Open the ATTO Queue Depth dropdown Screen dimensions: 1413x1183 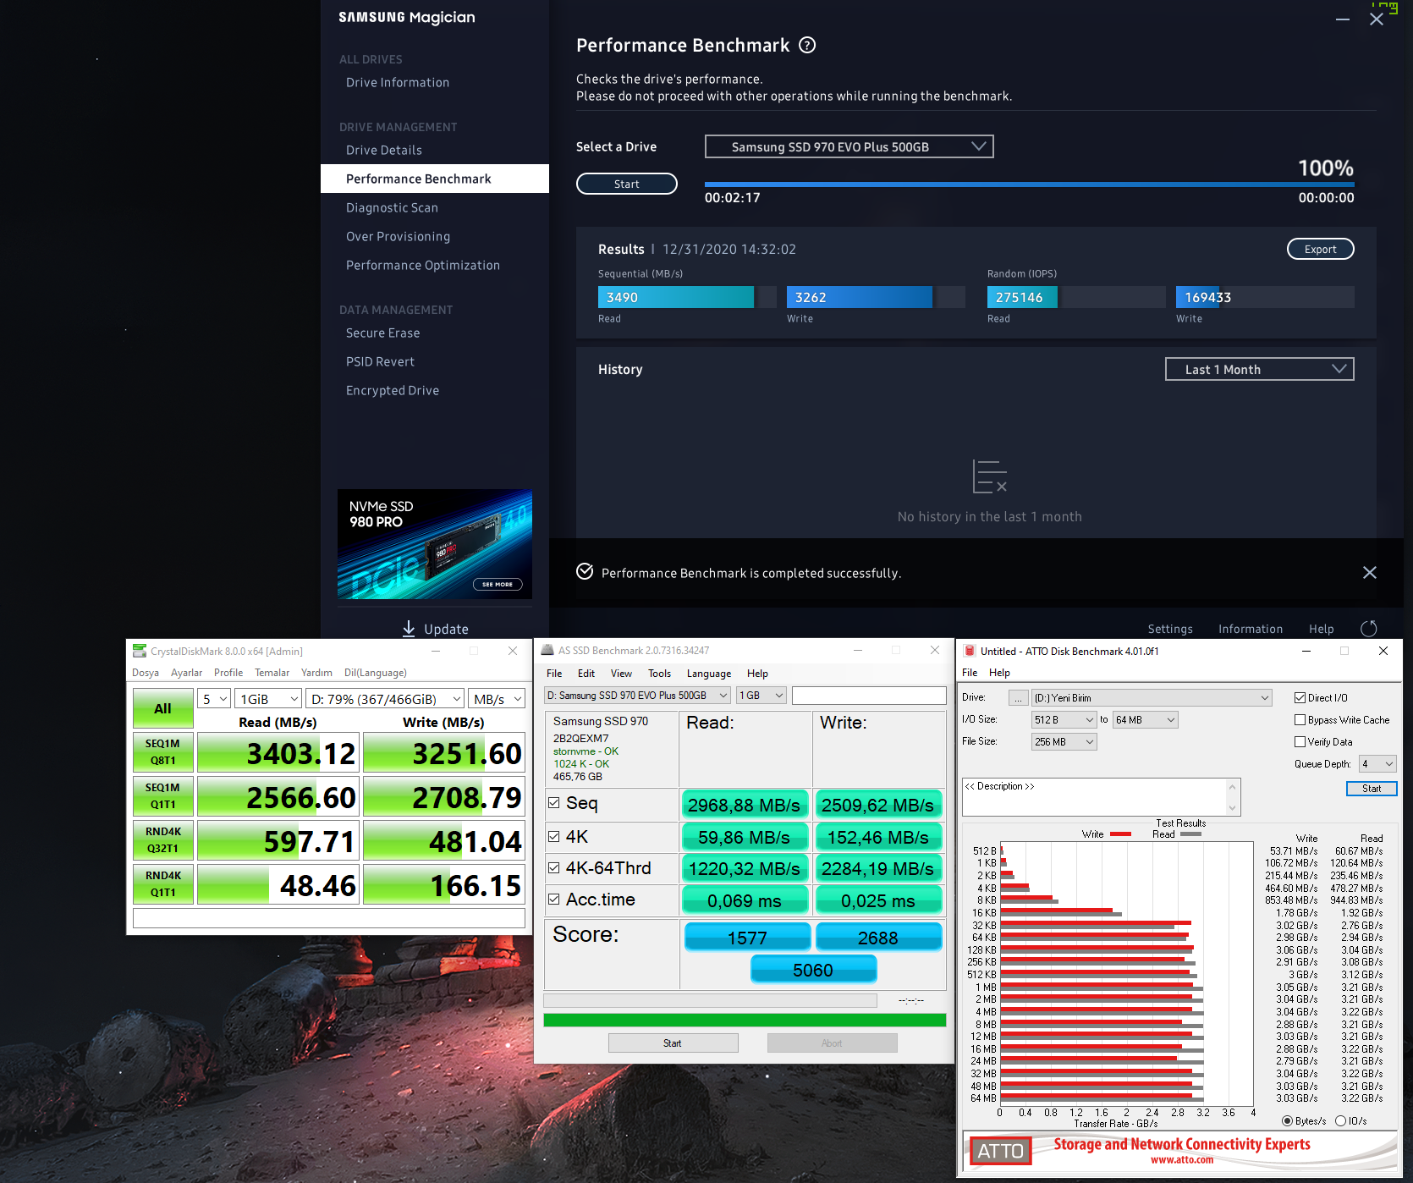1377,763
